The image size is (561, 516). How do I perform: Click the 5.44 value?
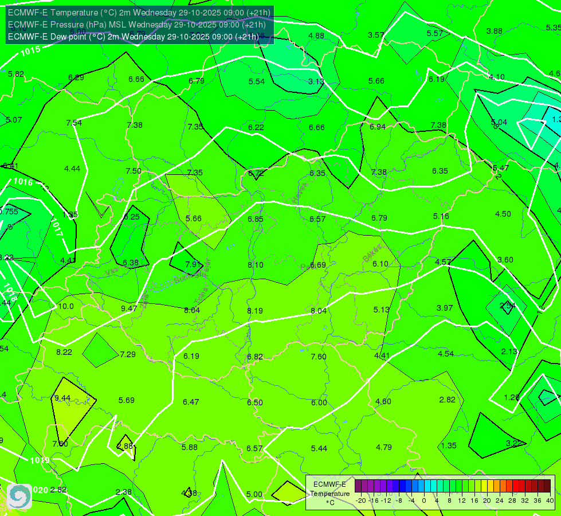319,448
